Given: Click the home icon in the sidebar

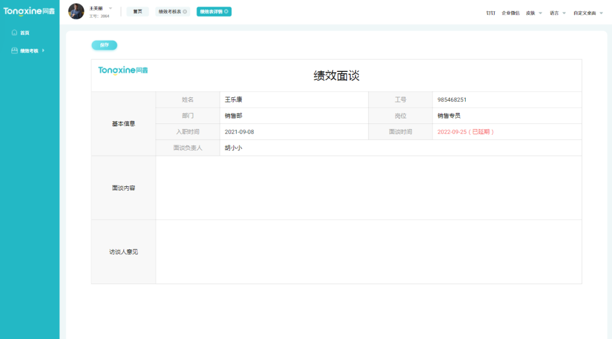Looking at the screenshot, I should [x=14, y=32].
